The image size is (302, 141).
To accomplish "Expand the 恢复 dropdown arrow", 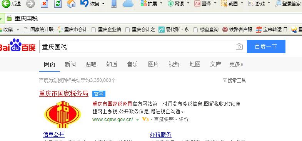I will (x=103, y=4).
